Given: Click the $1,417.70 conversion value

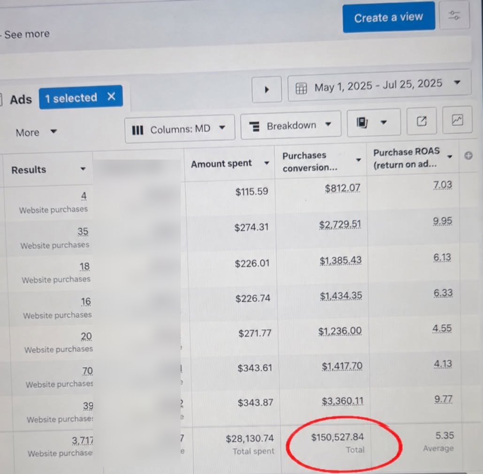Looking at the screenshot, I should [342, 366].
